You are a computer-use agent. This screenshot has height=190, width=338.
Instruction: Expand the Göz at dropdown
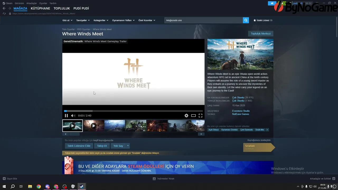point(67,20)
